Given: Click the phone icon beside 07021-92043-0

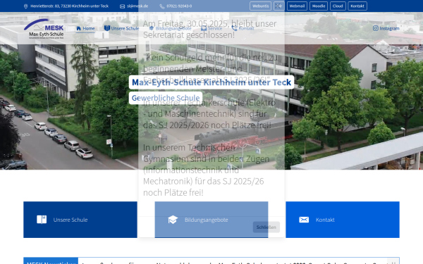Looking at the screenshot, I should click(162, 6).
